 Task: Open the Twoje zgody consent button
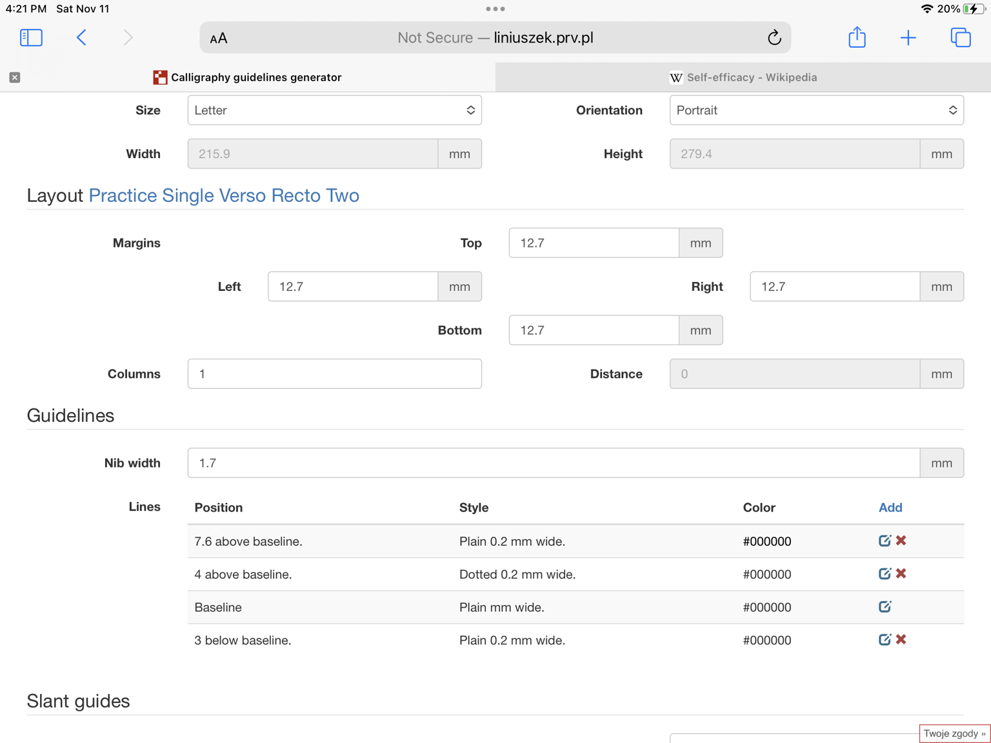click(954, 733)
